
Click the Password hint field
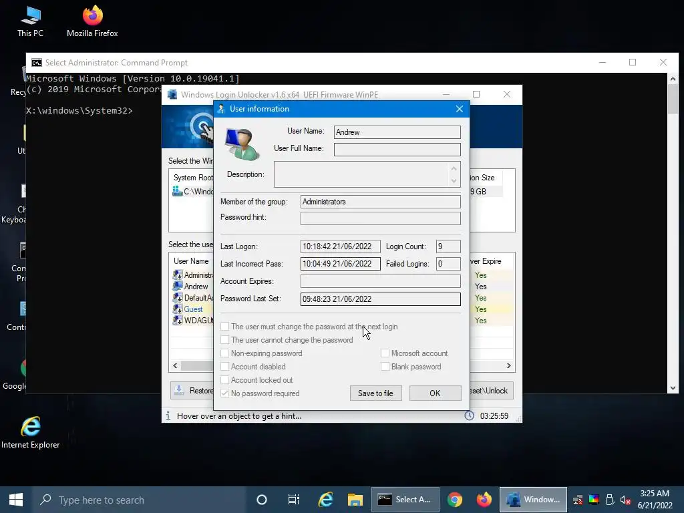(x=380, y=218)
